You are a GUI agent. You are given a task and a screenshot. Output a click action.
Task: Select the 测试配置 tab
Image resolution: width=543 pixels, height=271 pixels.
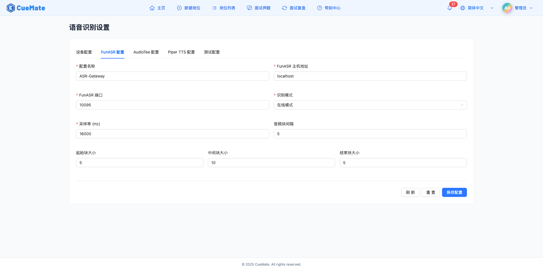pos(212,52)
